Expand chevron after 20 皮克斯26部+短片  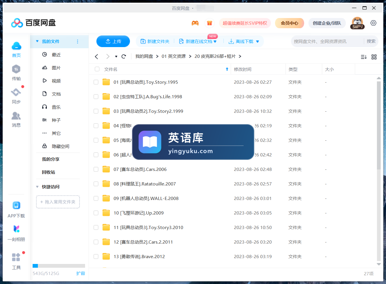click(240, 56)
